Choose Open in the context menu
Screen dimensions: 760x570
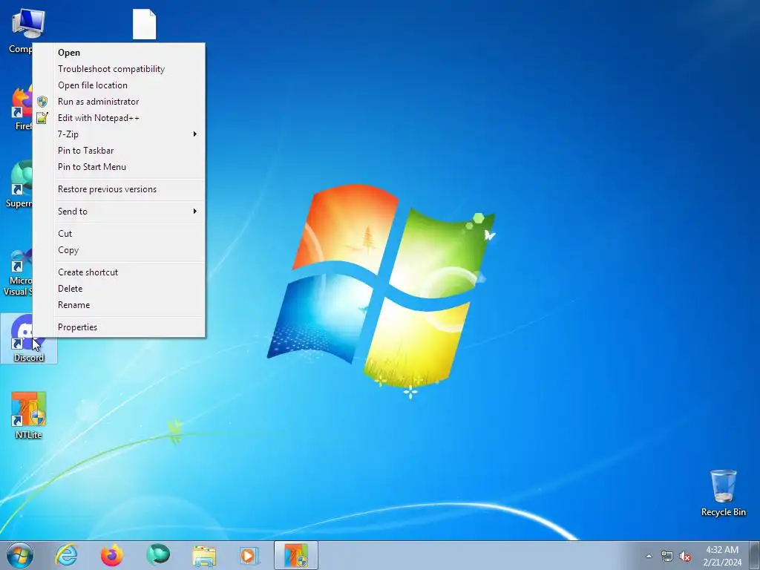coord(119,53)
